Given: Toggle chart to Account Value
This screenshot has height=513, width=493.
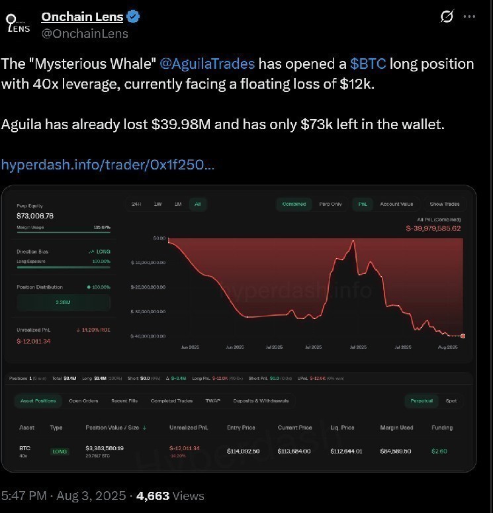Looking at the screenshot, I should [396, 204].
